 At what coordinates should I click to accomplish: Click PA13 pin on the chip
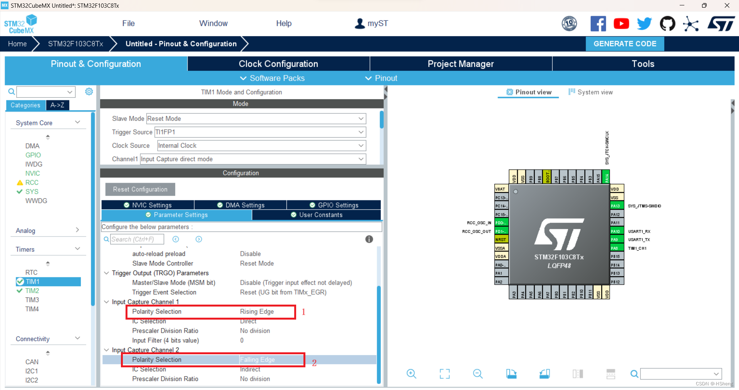click(617, 206)
